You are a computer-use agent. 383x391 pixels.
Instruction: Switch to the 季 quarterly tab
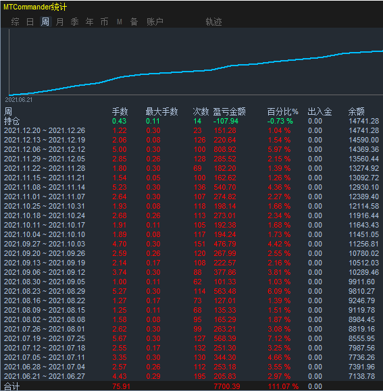(74, 22)
